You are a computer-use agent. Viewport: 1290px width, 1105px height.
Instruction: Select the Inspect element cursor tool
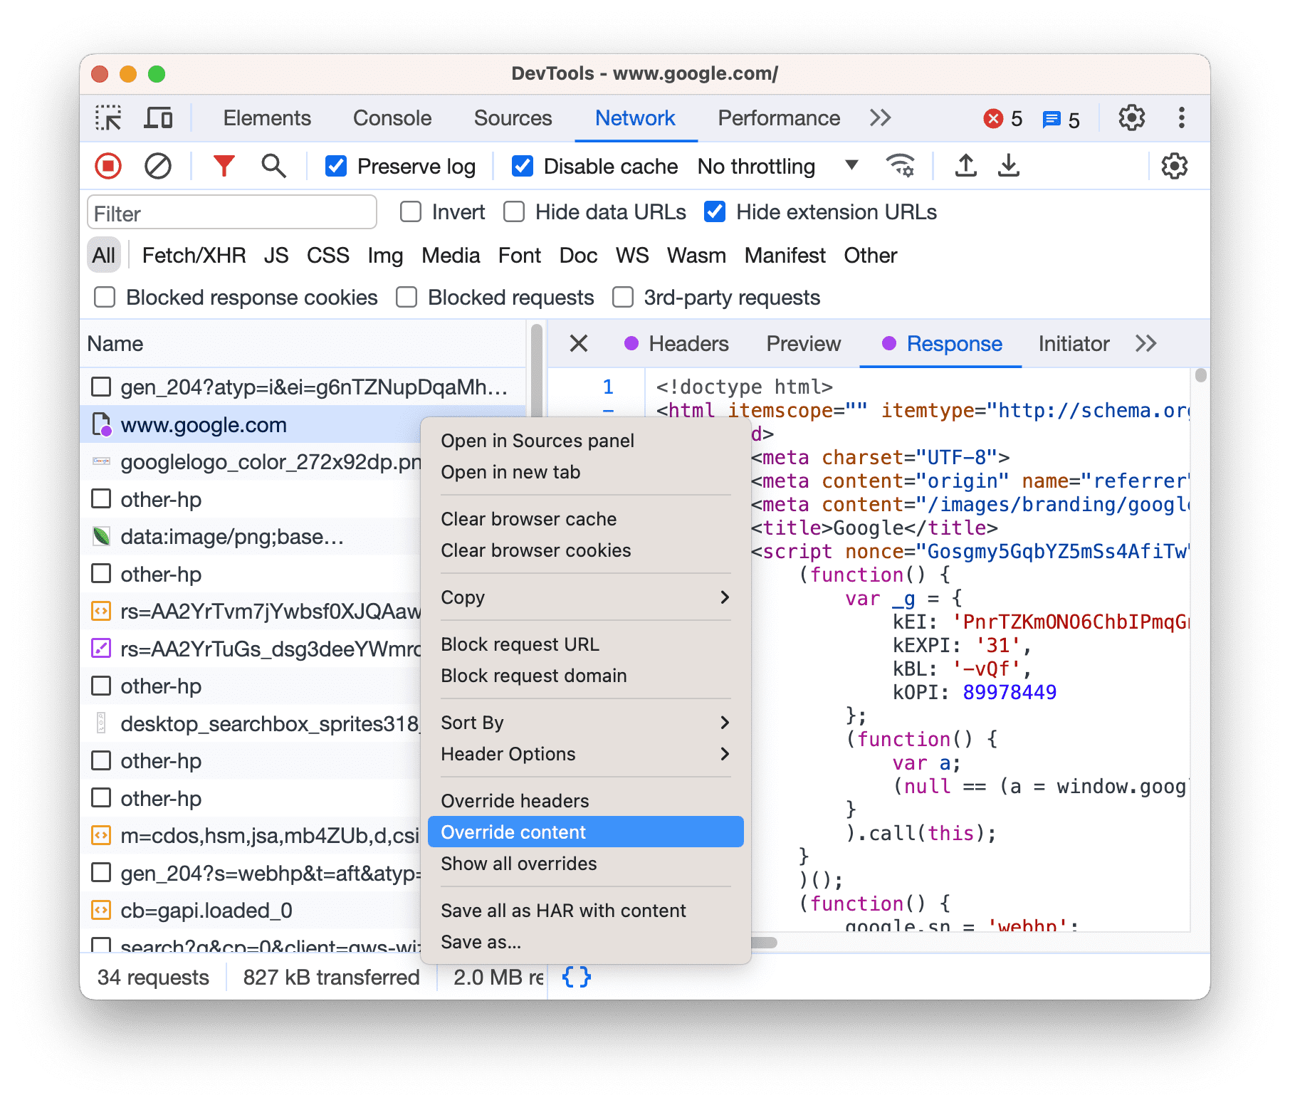(x=108, y=117)
